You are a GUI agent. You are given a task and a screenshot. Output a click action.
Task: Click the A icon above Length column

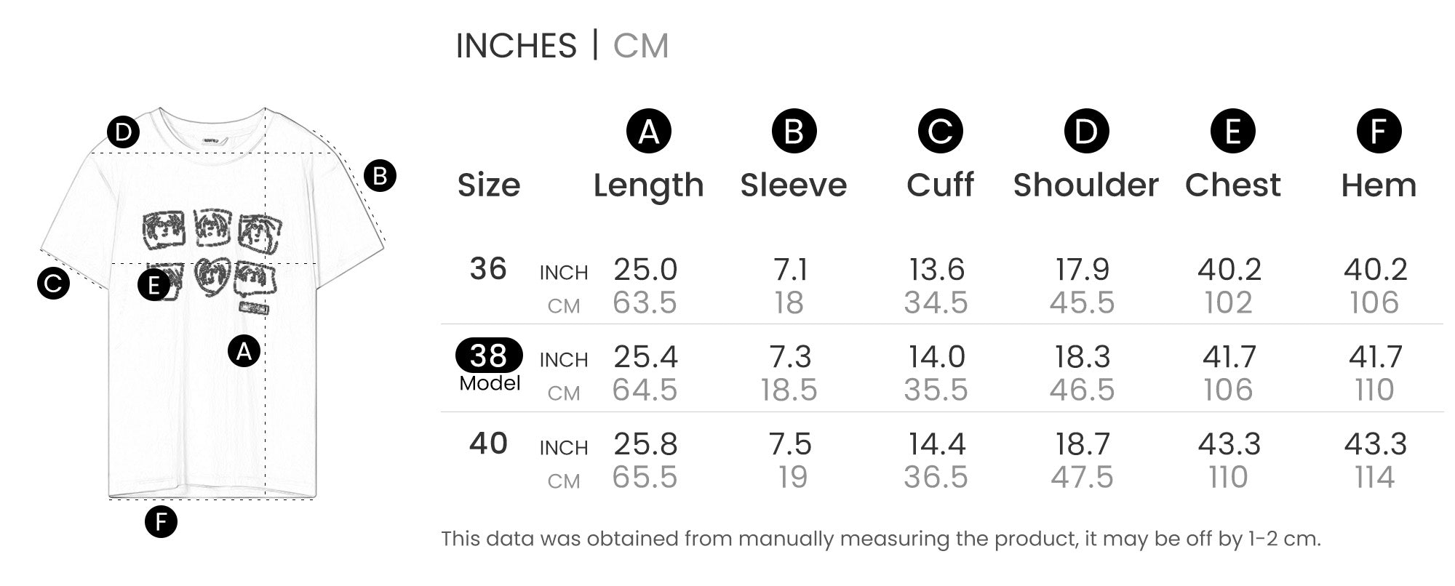click(648, 132)
